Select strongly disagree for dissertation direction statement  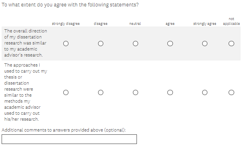[x=66, y=43]
